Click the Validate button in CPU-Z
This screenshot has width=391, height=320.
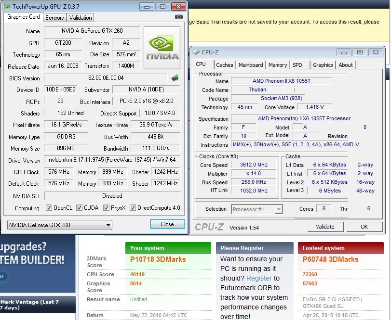click(x=325, y=227)
